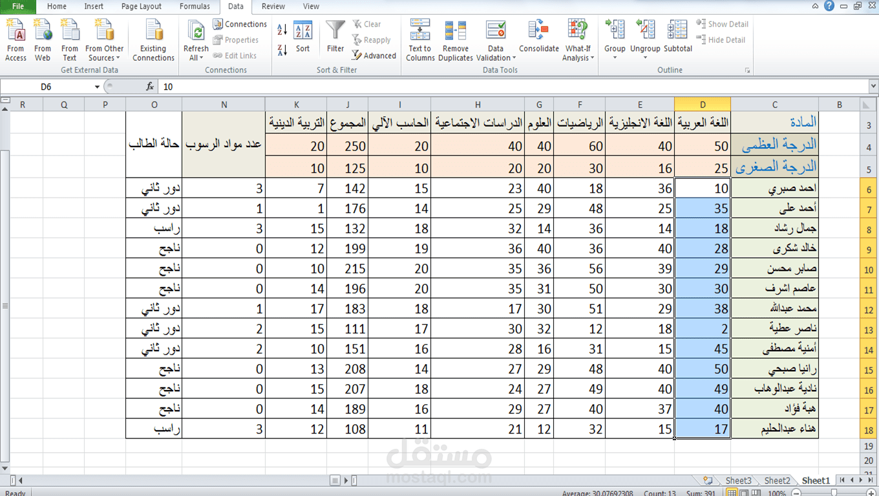Image resolution: width=879 pixels, height=496 pixels.
Task: Click header cell حالة الطالب
Action: (x=154, y=145)
